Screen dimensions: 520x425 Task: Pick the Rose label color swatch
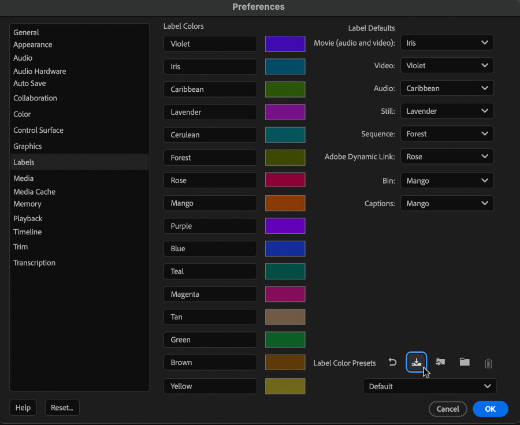click(285, 180)
